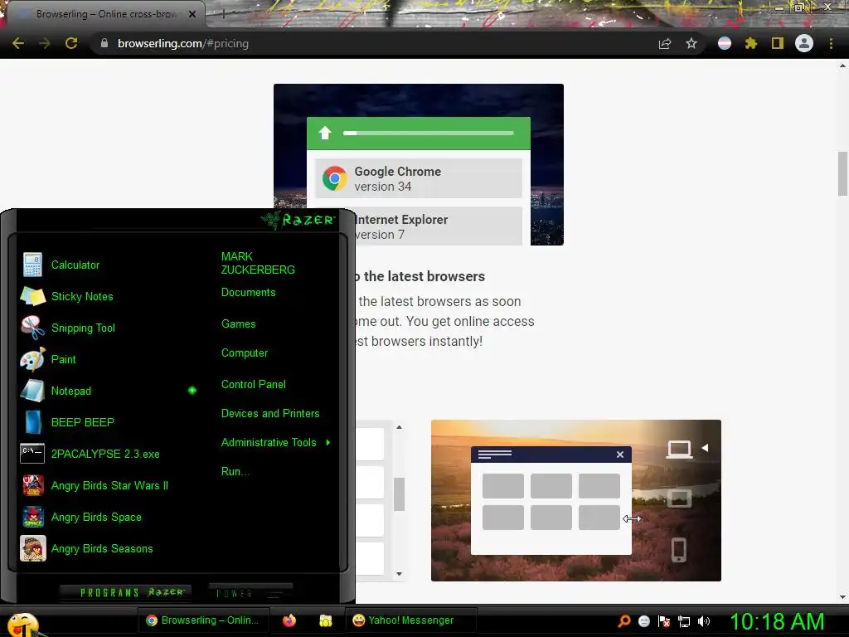Run 2PACALYPSE 2.3.exe console icon
Viewport: 849px width, 637px height.
32,454
